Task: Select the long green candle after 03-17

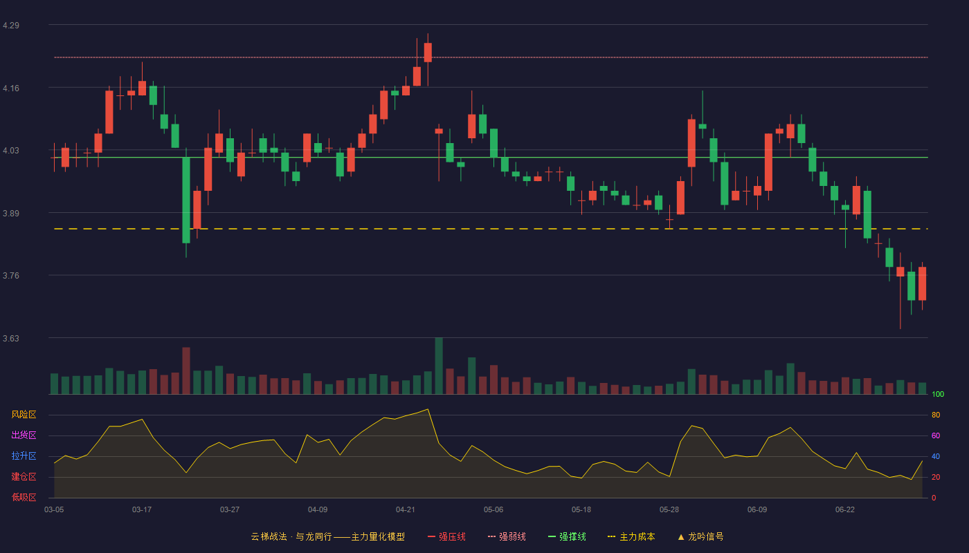Action: coord(186,200)
